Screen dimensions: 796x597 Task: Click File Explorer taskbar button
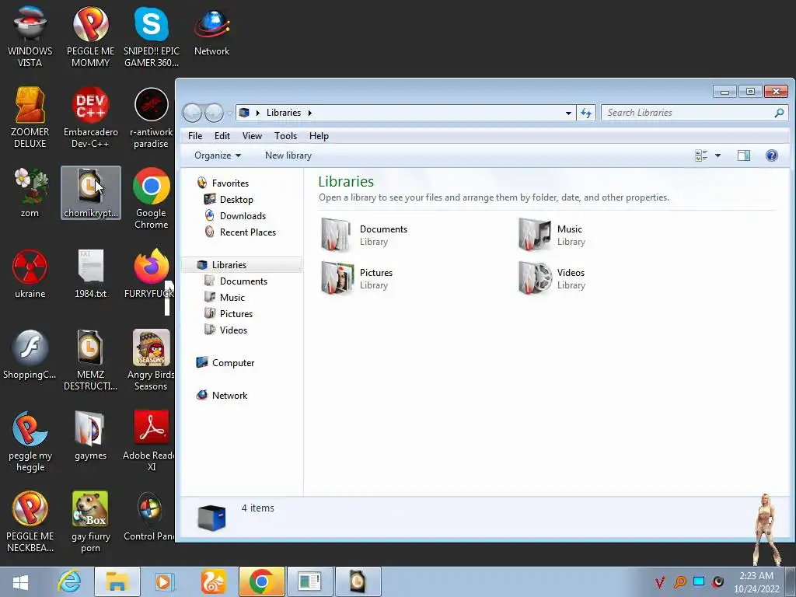pos(117,581)
